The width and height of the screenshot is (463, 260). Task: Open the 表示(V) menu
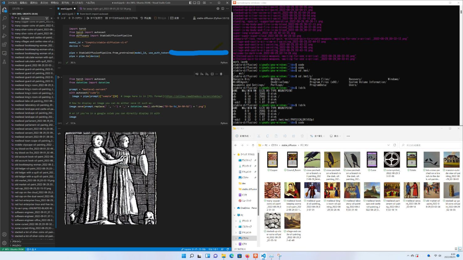tap(44, 3)
